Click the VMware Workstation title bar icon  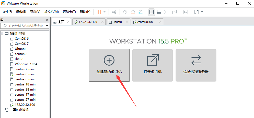click(3, 3)
